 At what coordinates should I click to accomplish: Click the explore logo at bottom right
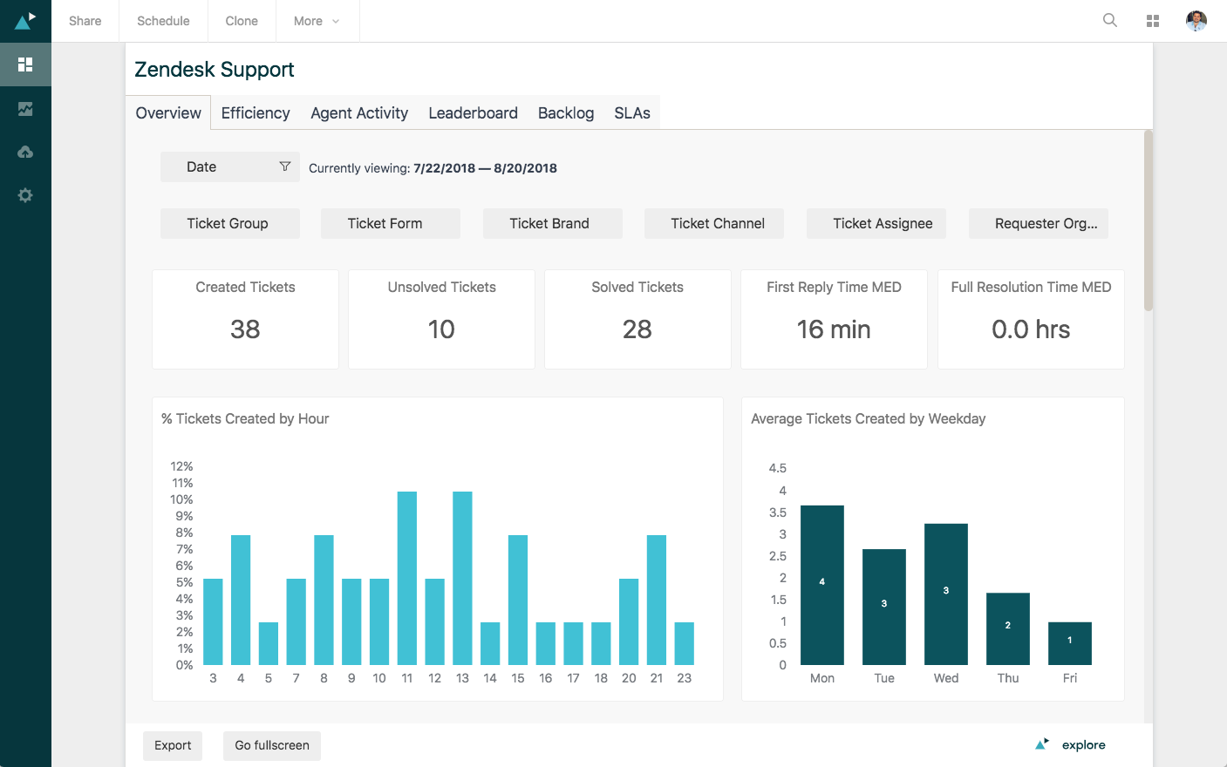pos(1070,744)
